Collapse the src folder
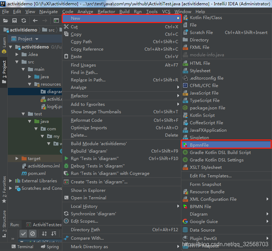Image resolution: width=272 pixels, height=251 pixels. [17, 62]
